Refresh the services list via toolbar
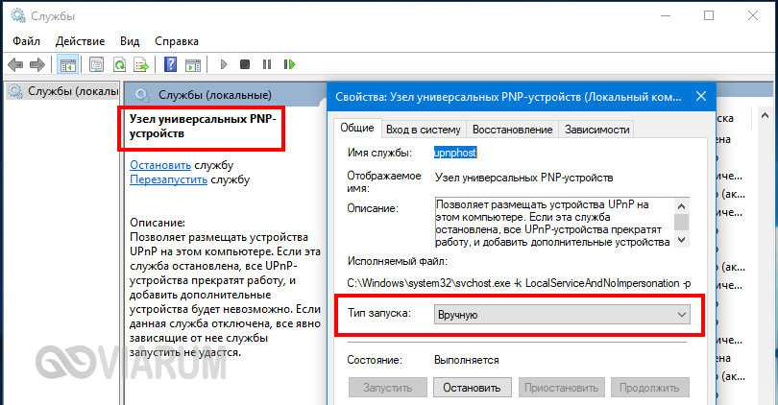The width and height of the screenshot is (778, 405). click(x=119, y=64)
